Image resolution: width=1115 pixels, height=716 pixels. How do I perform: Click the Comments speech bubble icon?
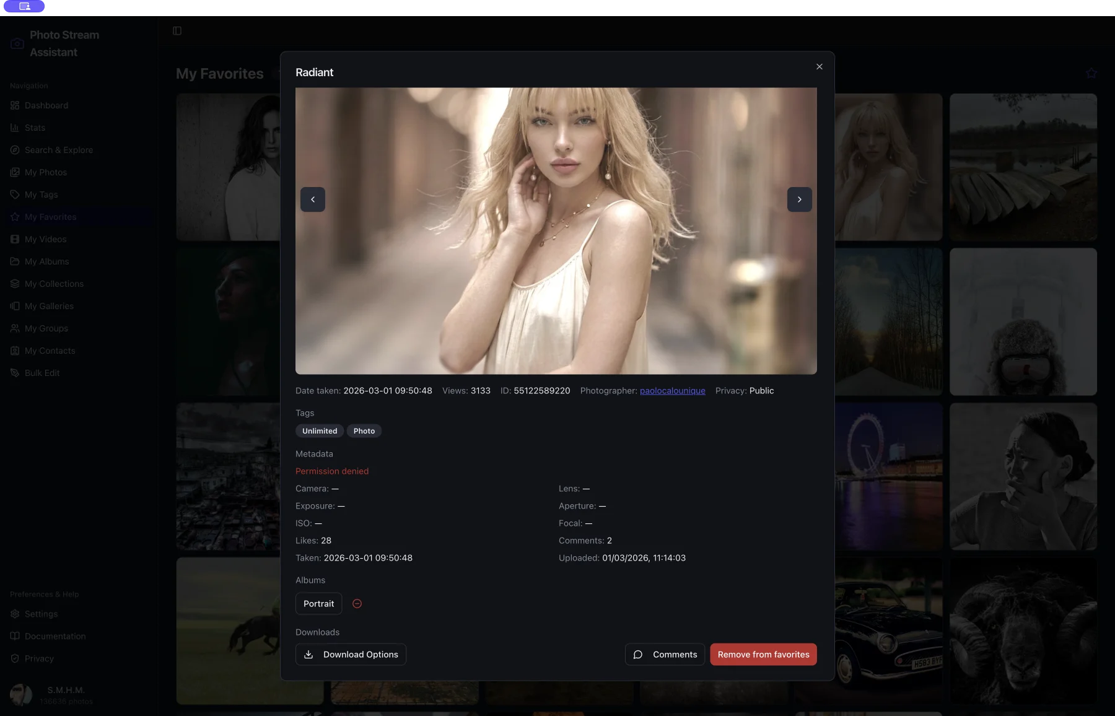click(637, 654)
